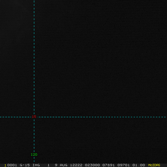Click the AUG month text
The width and height of the screenshot is (167, 167).
tap(63, 165)
